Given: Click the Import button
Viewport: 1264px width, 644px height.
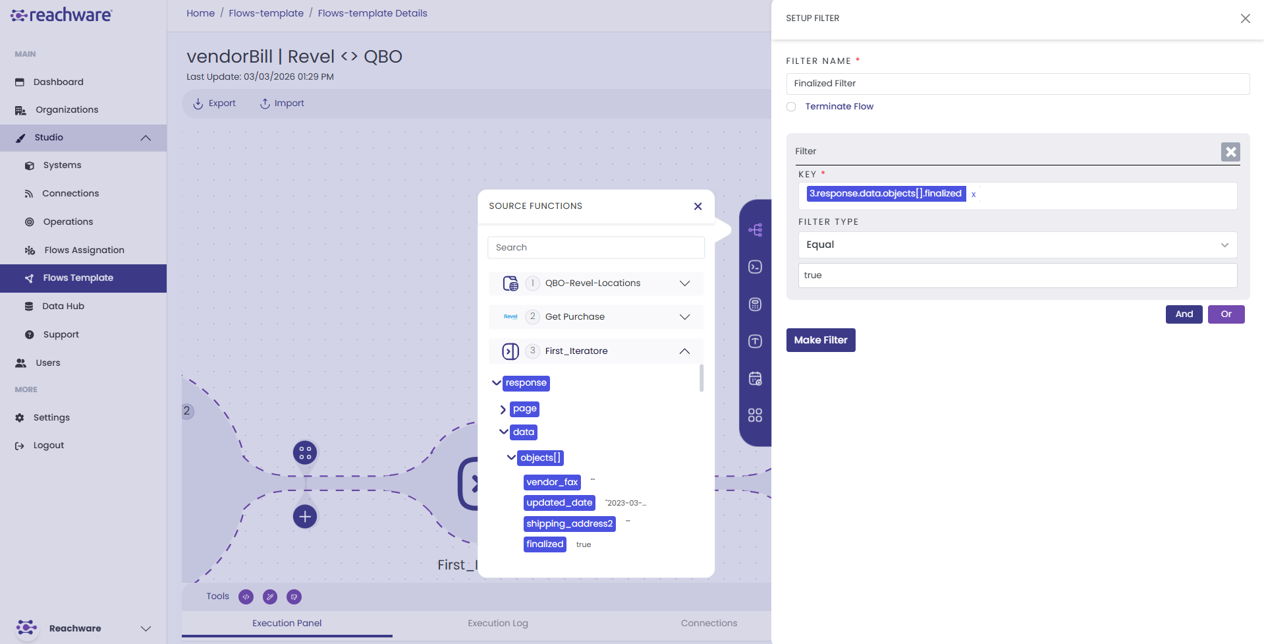Looking at the screenshot, I should [x=282, y=103].
